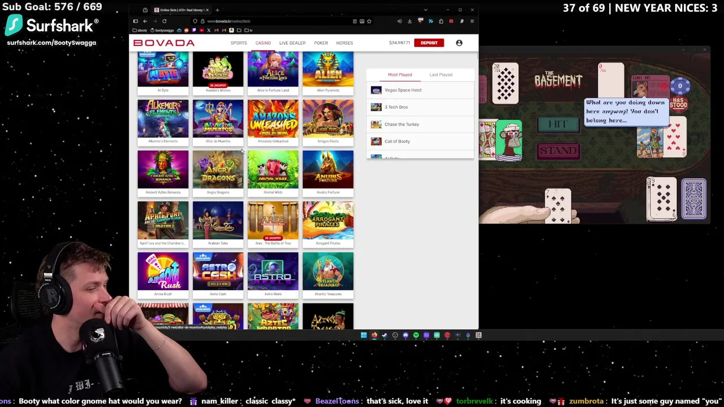Screen dimensions: 724x407
Task: Click STAND in The Basement blackjack game
Action: coord(558,150)
